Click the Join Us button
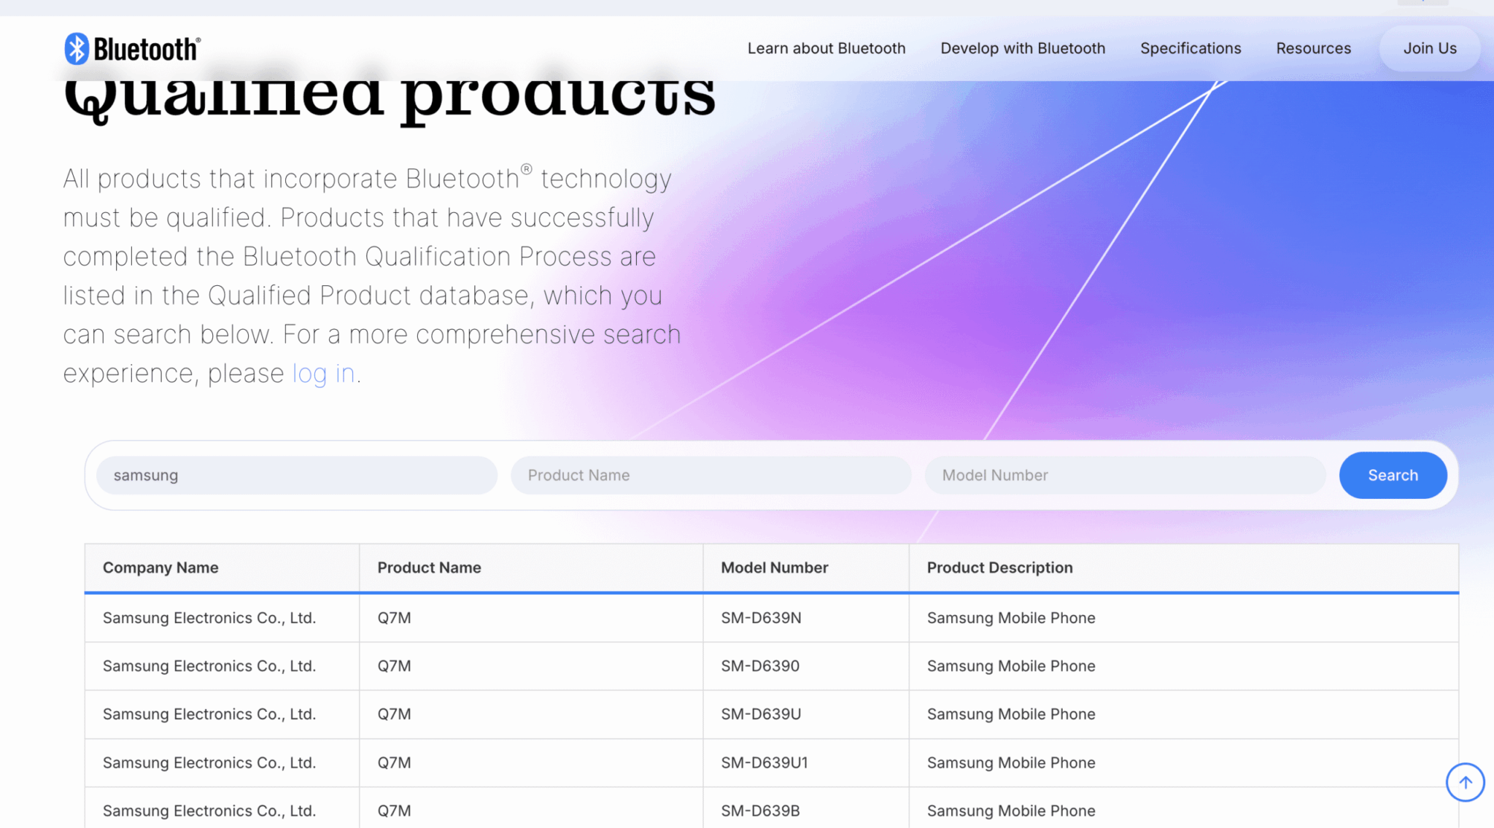Viewport: 1494px width, 828px height. (1429, 48)
